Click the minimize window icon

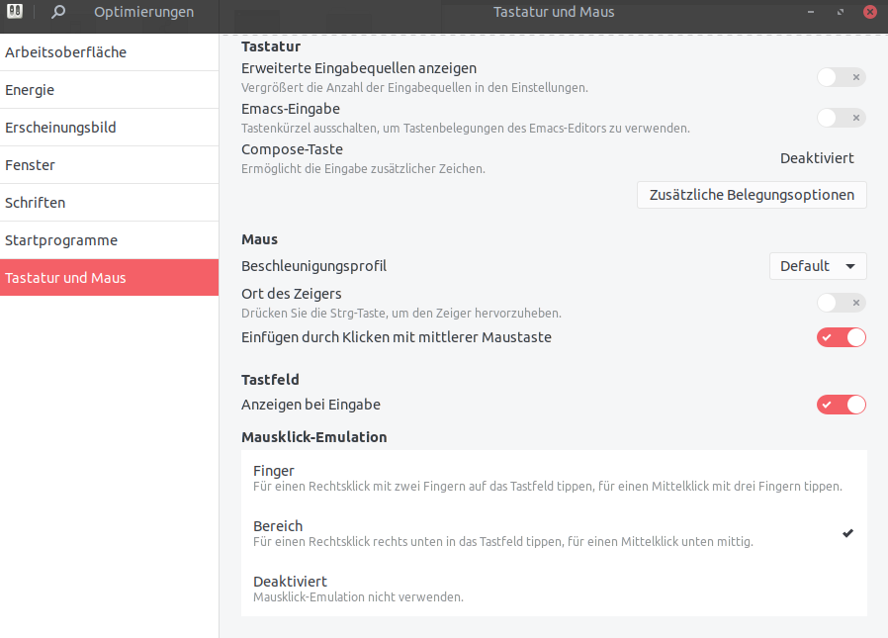pyautogui.click(x=811, y=12)
